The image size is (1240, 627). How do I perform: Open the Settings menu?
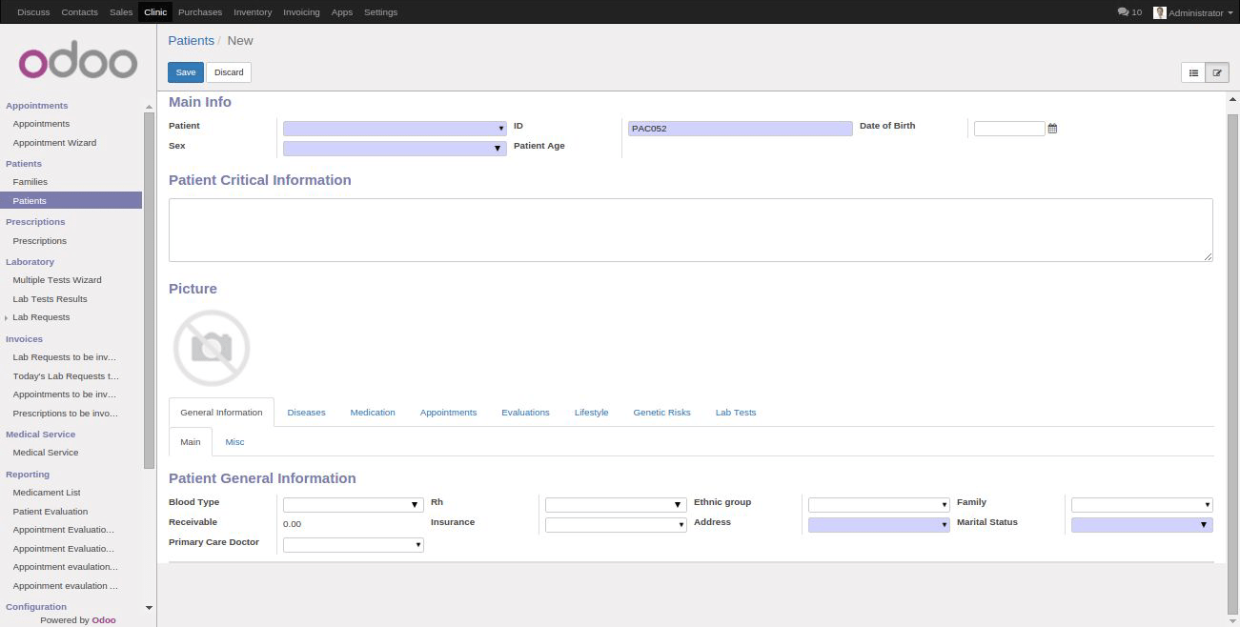tap(381, 12)
